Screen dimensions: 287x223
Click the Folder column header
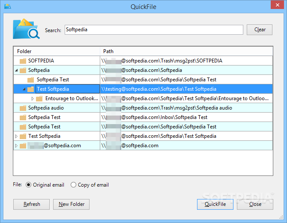tap(57, 51)
